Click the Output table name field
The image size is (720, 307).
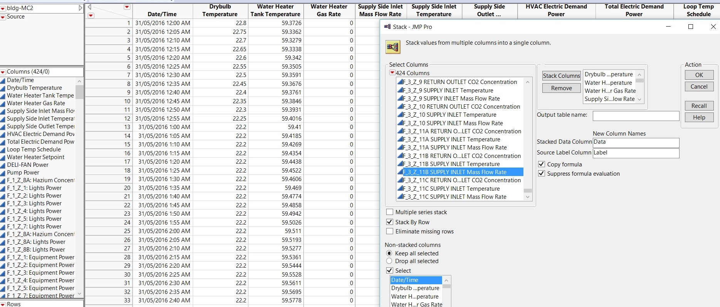(x=636, y=116)
